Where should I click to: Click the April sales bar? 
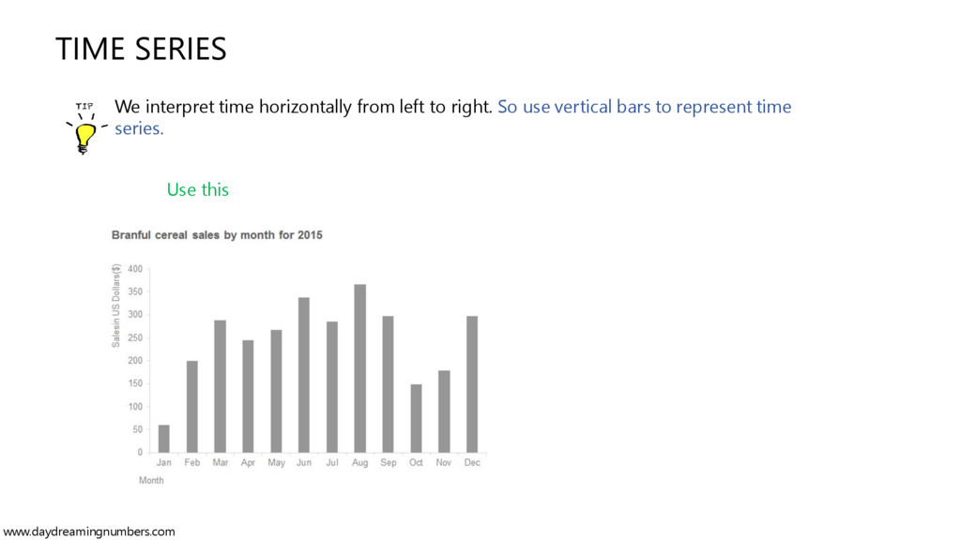(248, 397)
